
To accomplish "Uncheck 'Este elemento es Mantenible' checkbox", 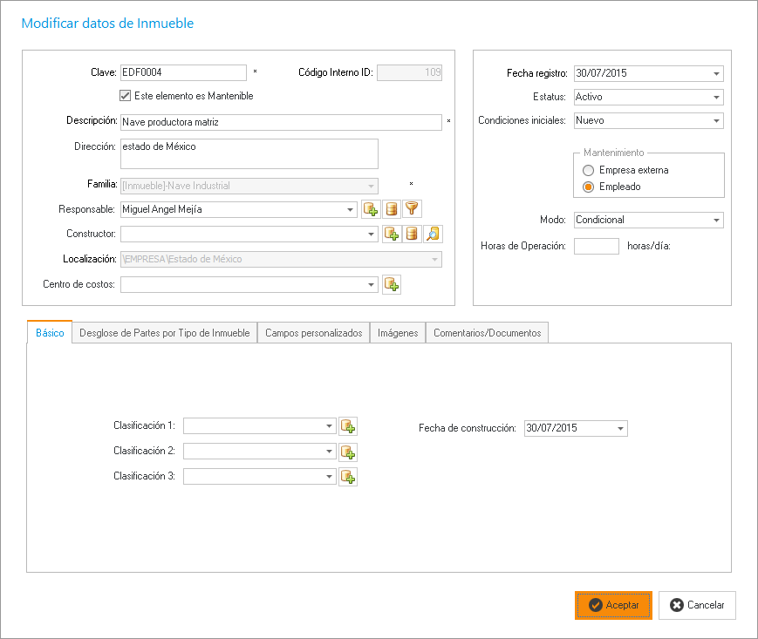I will pyautogui.click(x=126, y=96).
